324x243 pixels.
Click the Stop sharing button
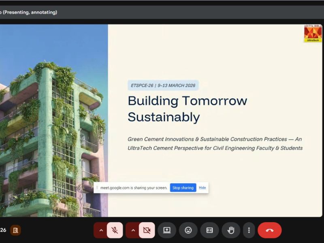pos(183,188)
